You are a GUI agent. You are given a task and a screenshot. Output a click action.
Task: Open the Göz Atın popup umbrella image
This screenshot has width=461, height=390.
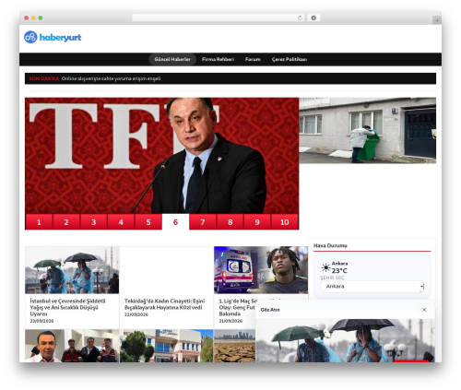tap(345, 340)
